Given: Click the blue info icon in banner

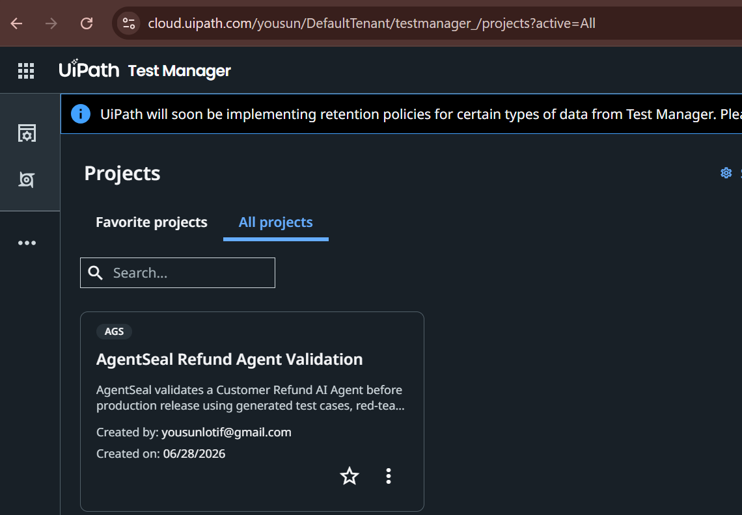Looking at the screenshot, I should pos(81,114).
